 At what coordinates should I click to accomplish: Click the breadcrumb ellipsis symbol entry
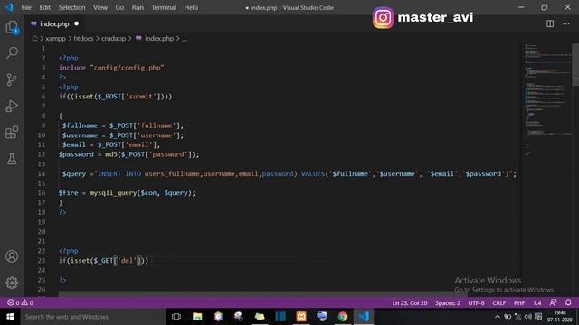(x=185, y=38)
